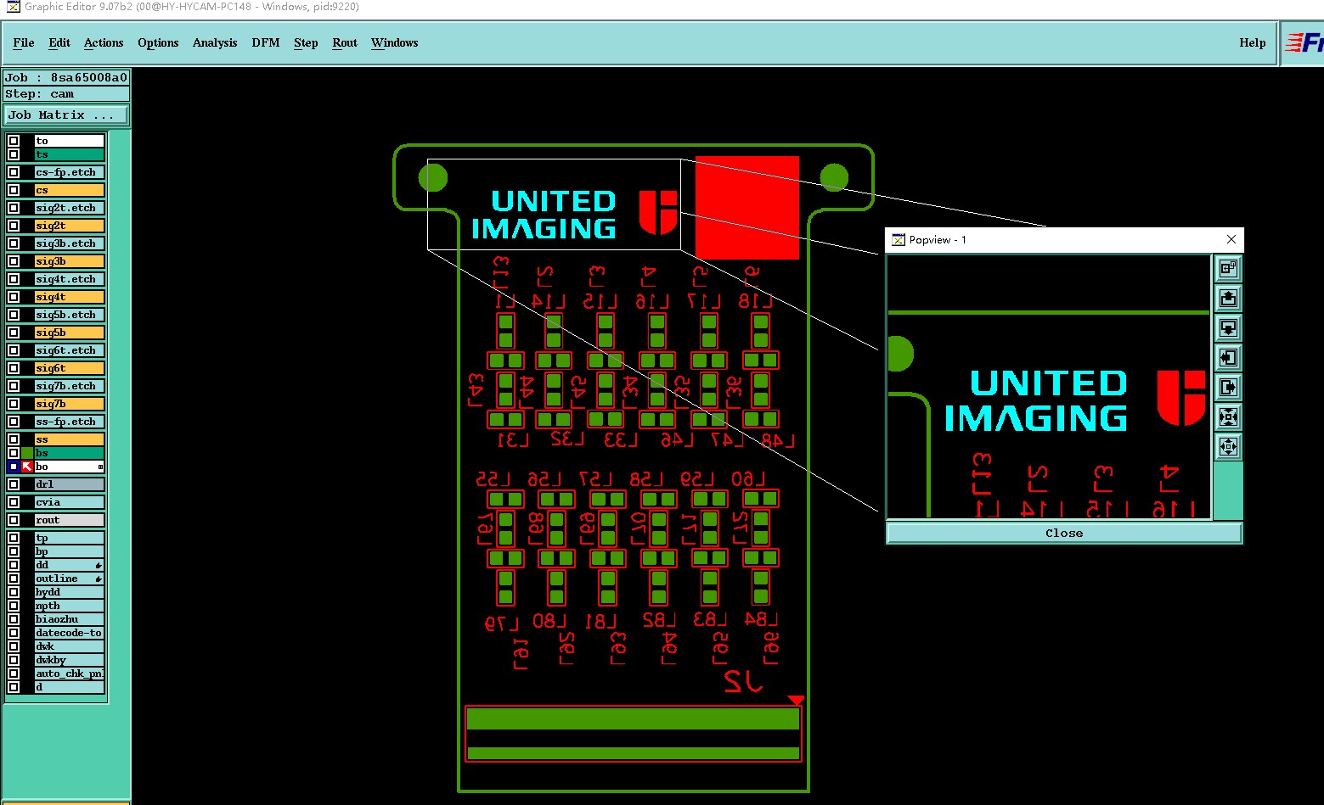Select the dwk layer name
This screenshot has width=1324, height=805.
pyautogui.click(x=70, y=646)
